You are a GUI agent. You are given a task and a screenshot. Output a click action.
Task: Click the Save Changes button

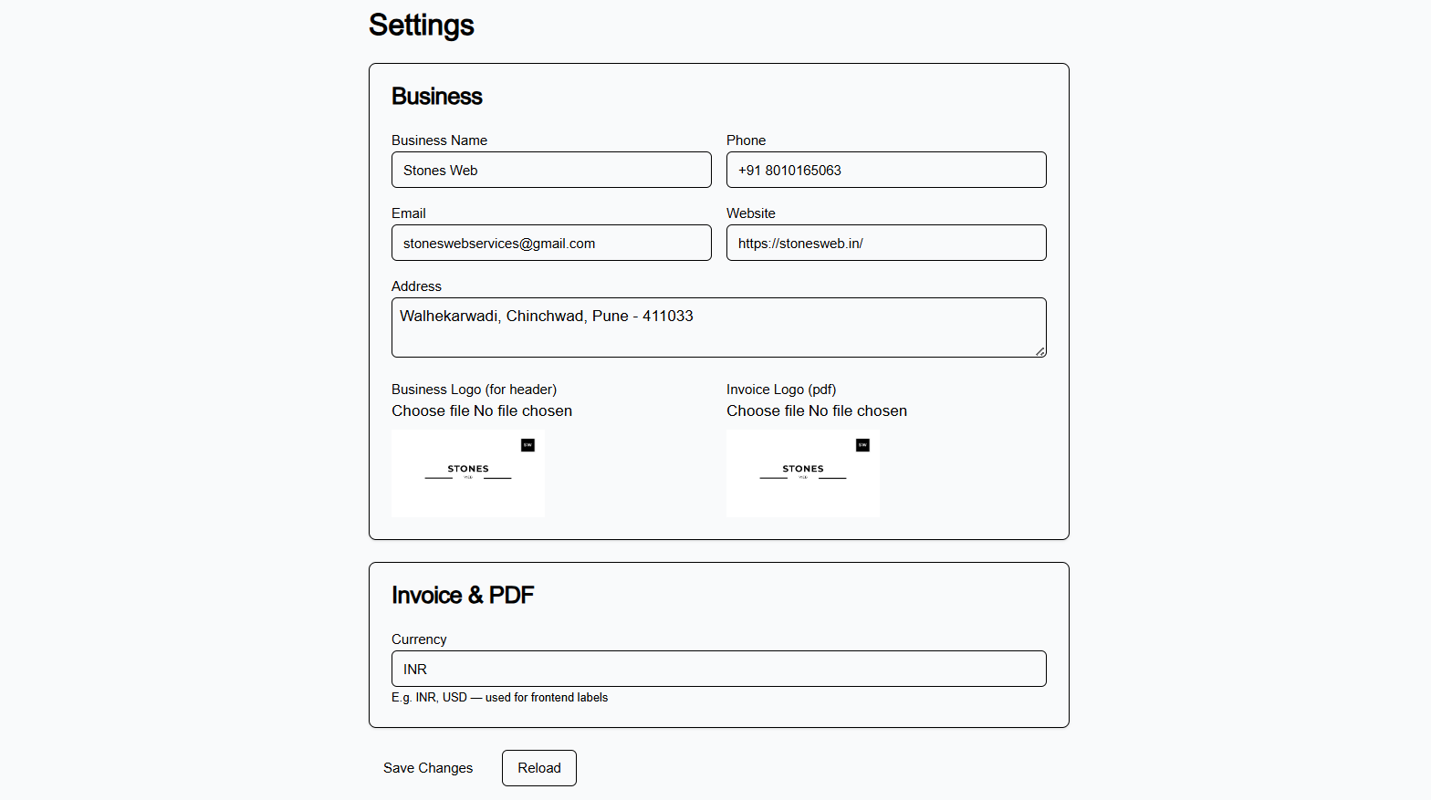coord(428,768)
